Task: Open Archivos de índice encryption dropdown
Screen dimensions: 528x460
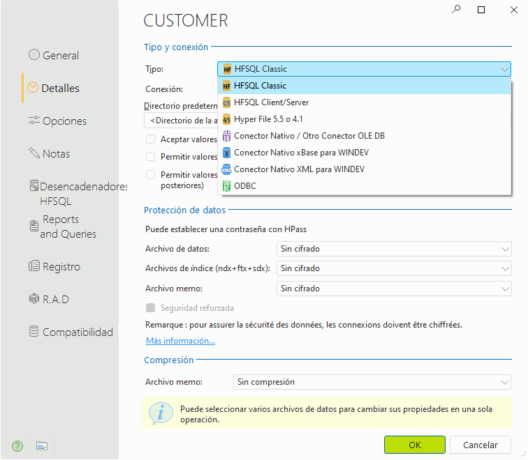Action: coord(394,268)
